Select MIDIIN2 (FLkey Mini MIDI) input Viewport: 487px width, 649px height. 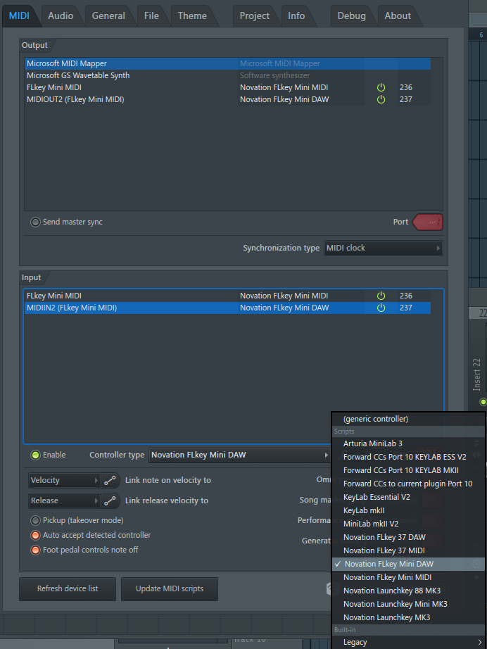click(x=227, y=308)
